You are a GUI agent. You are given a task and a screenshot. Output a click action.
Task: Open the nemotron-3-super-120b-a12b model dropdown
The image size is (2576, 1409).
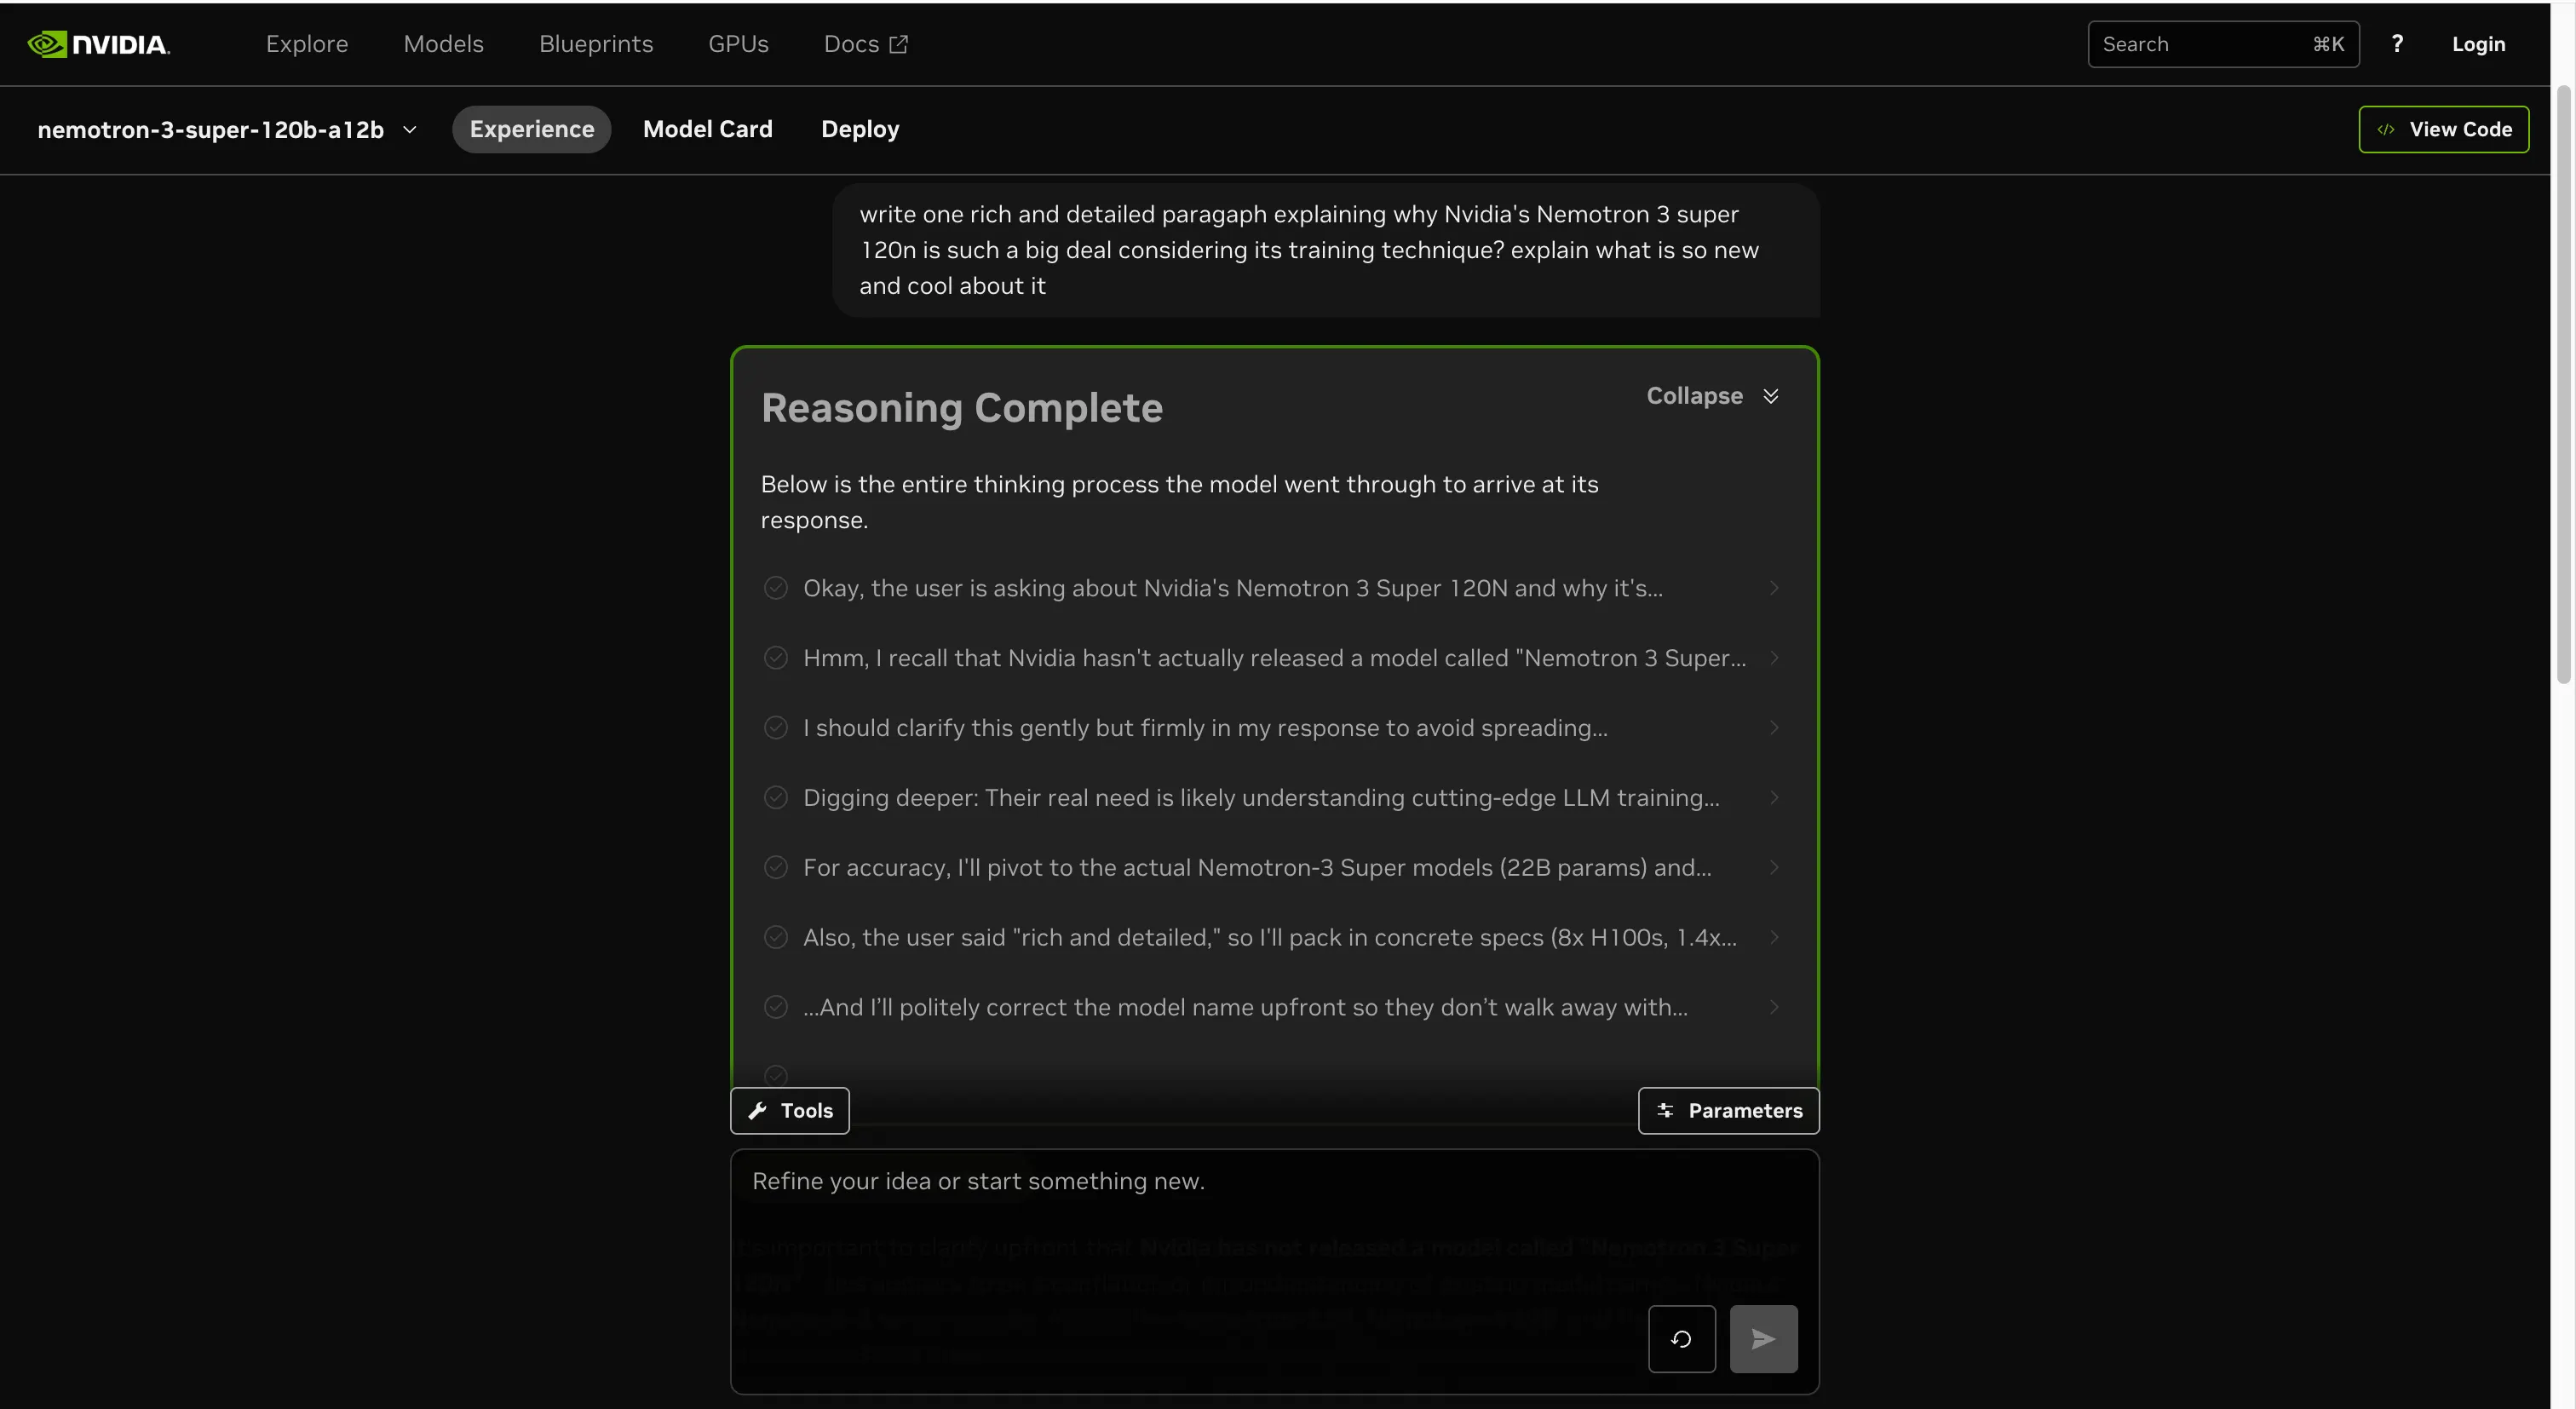[409, 129]
